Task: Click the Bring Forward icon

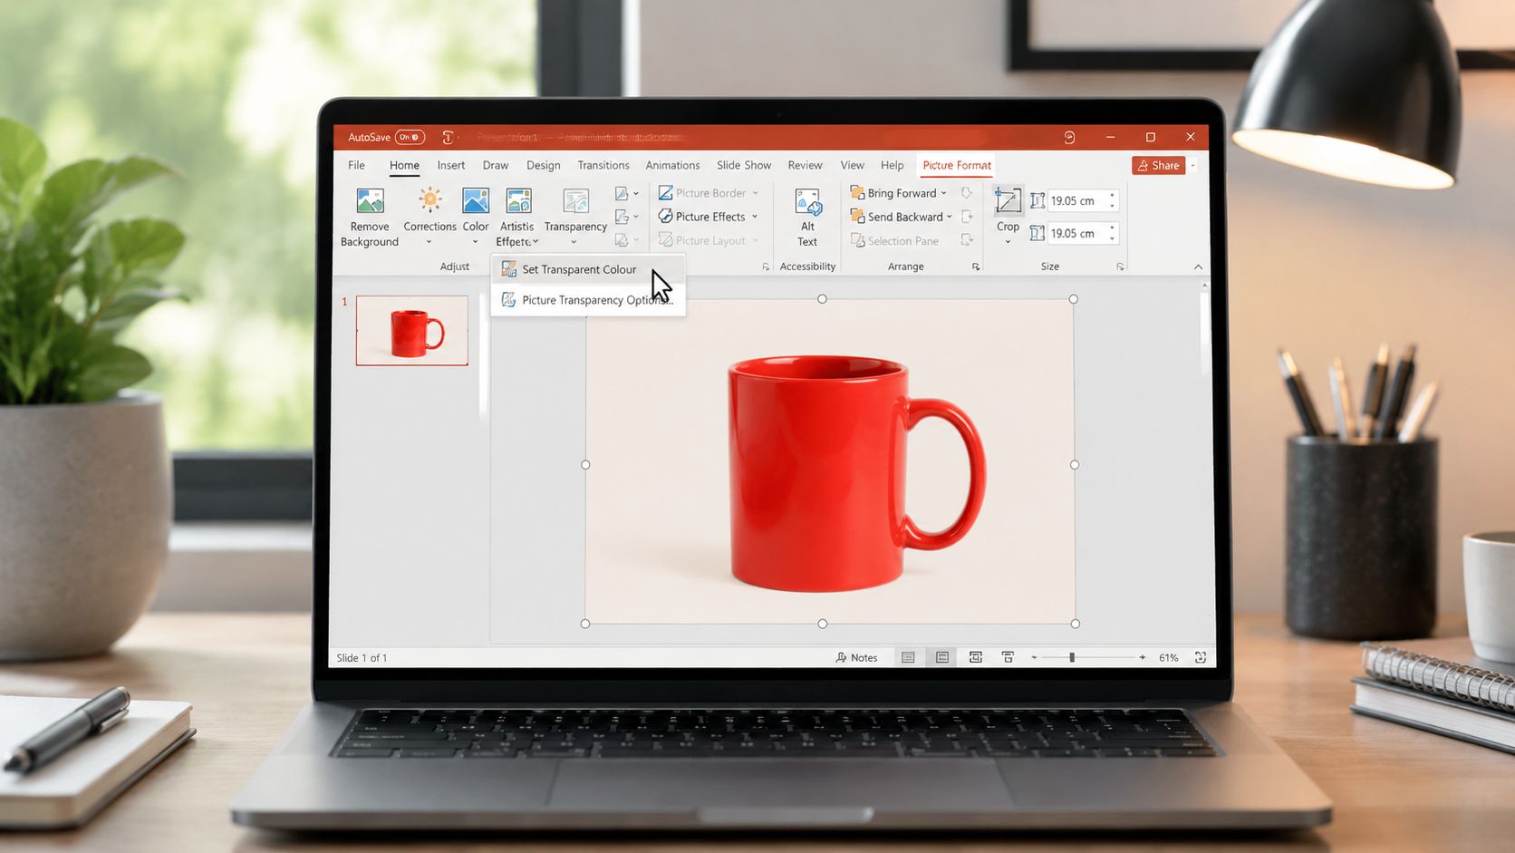Action: pyautogui.click(x=857, y=193)
